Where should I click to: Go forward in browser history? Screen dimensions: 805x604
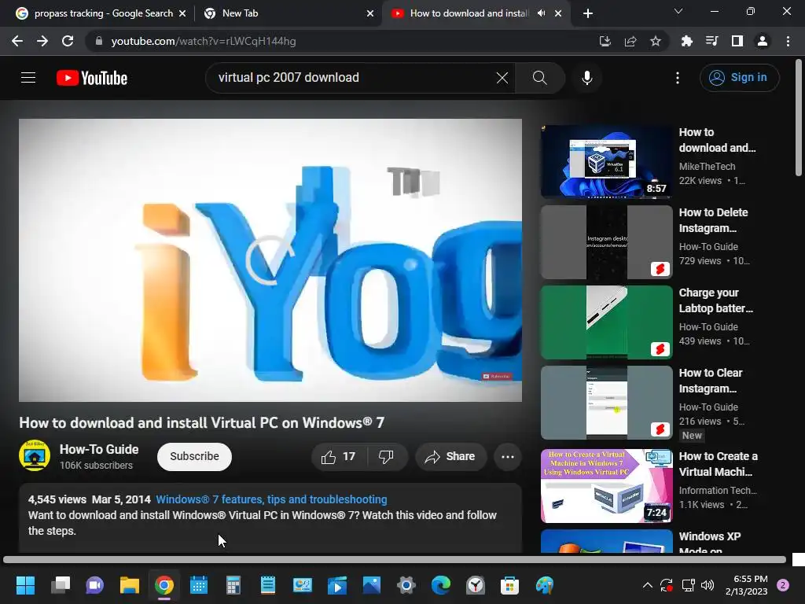42,41
